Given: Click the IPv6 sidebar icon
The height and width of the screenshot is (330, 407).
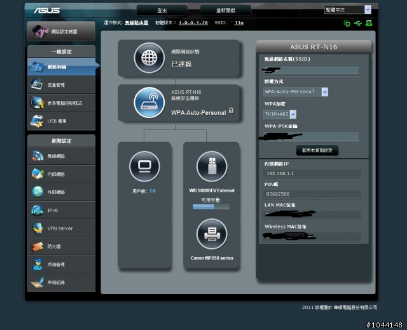Looking at the screenshot, I should pyautogui.click(x=37, y=210).
